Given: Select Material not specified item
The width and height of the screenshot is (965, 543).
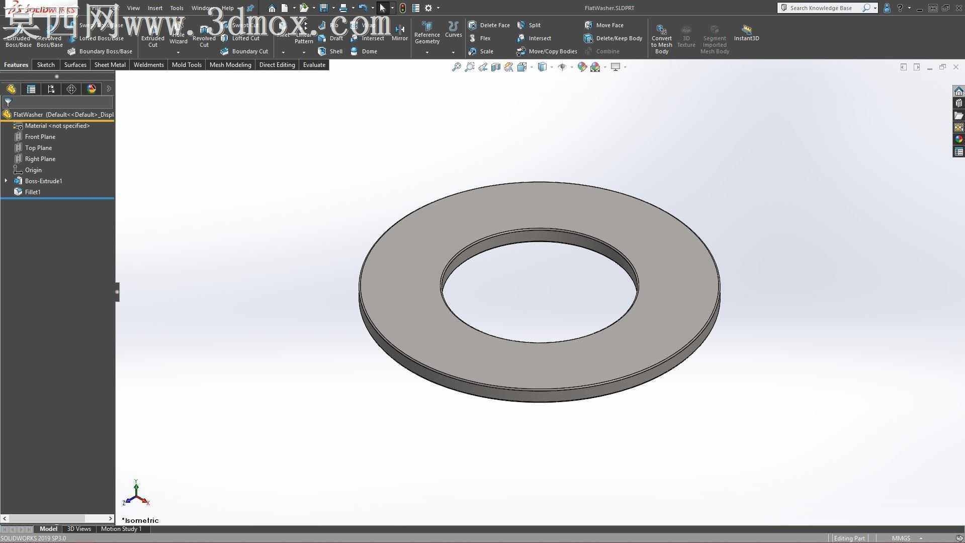Looking at the screenshot, I should click(57, 125).
